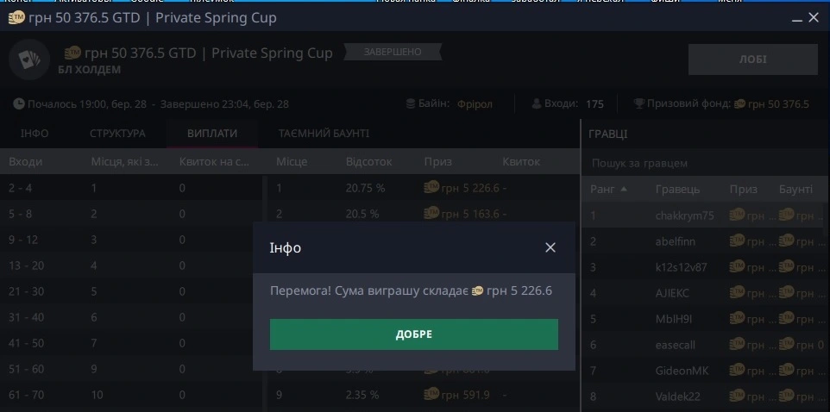830x412 pixels.
Task: Sort players by the Ранг column arrow
Action: 624,189
